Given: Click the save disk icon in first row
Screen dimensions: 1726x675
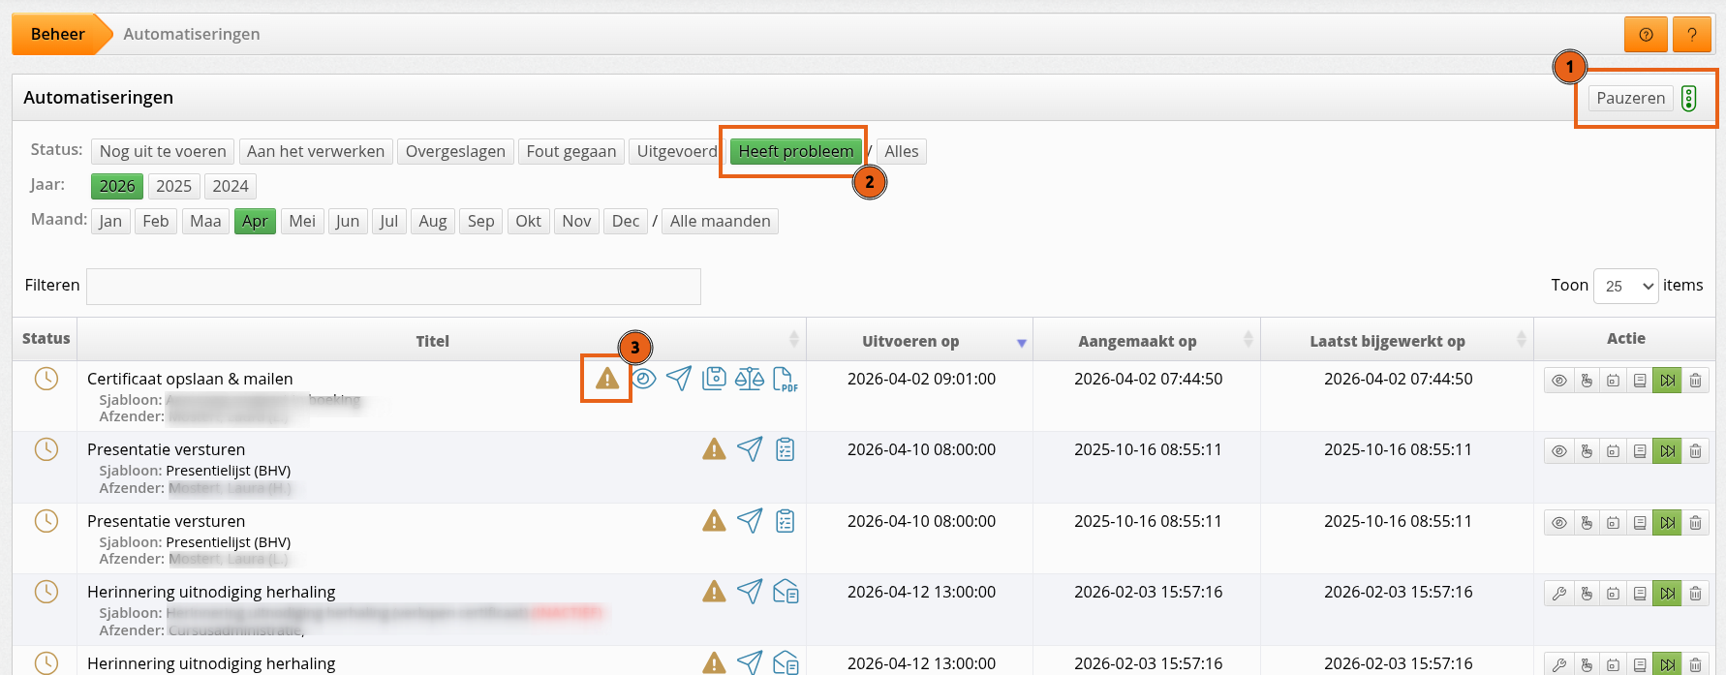Looking at the screenshot, I should 714,379.
